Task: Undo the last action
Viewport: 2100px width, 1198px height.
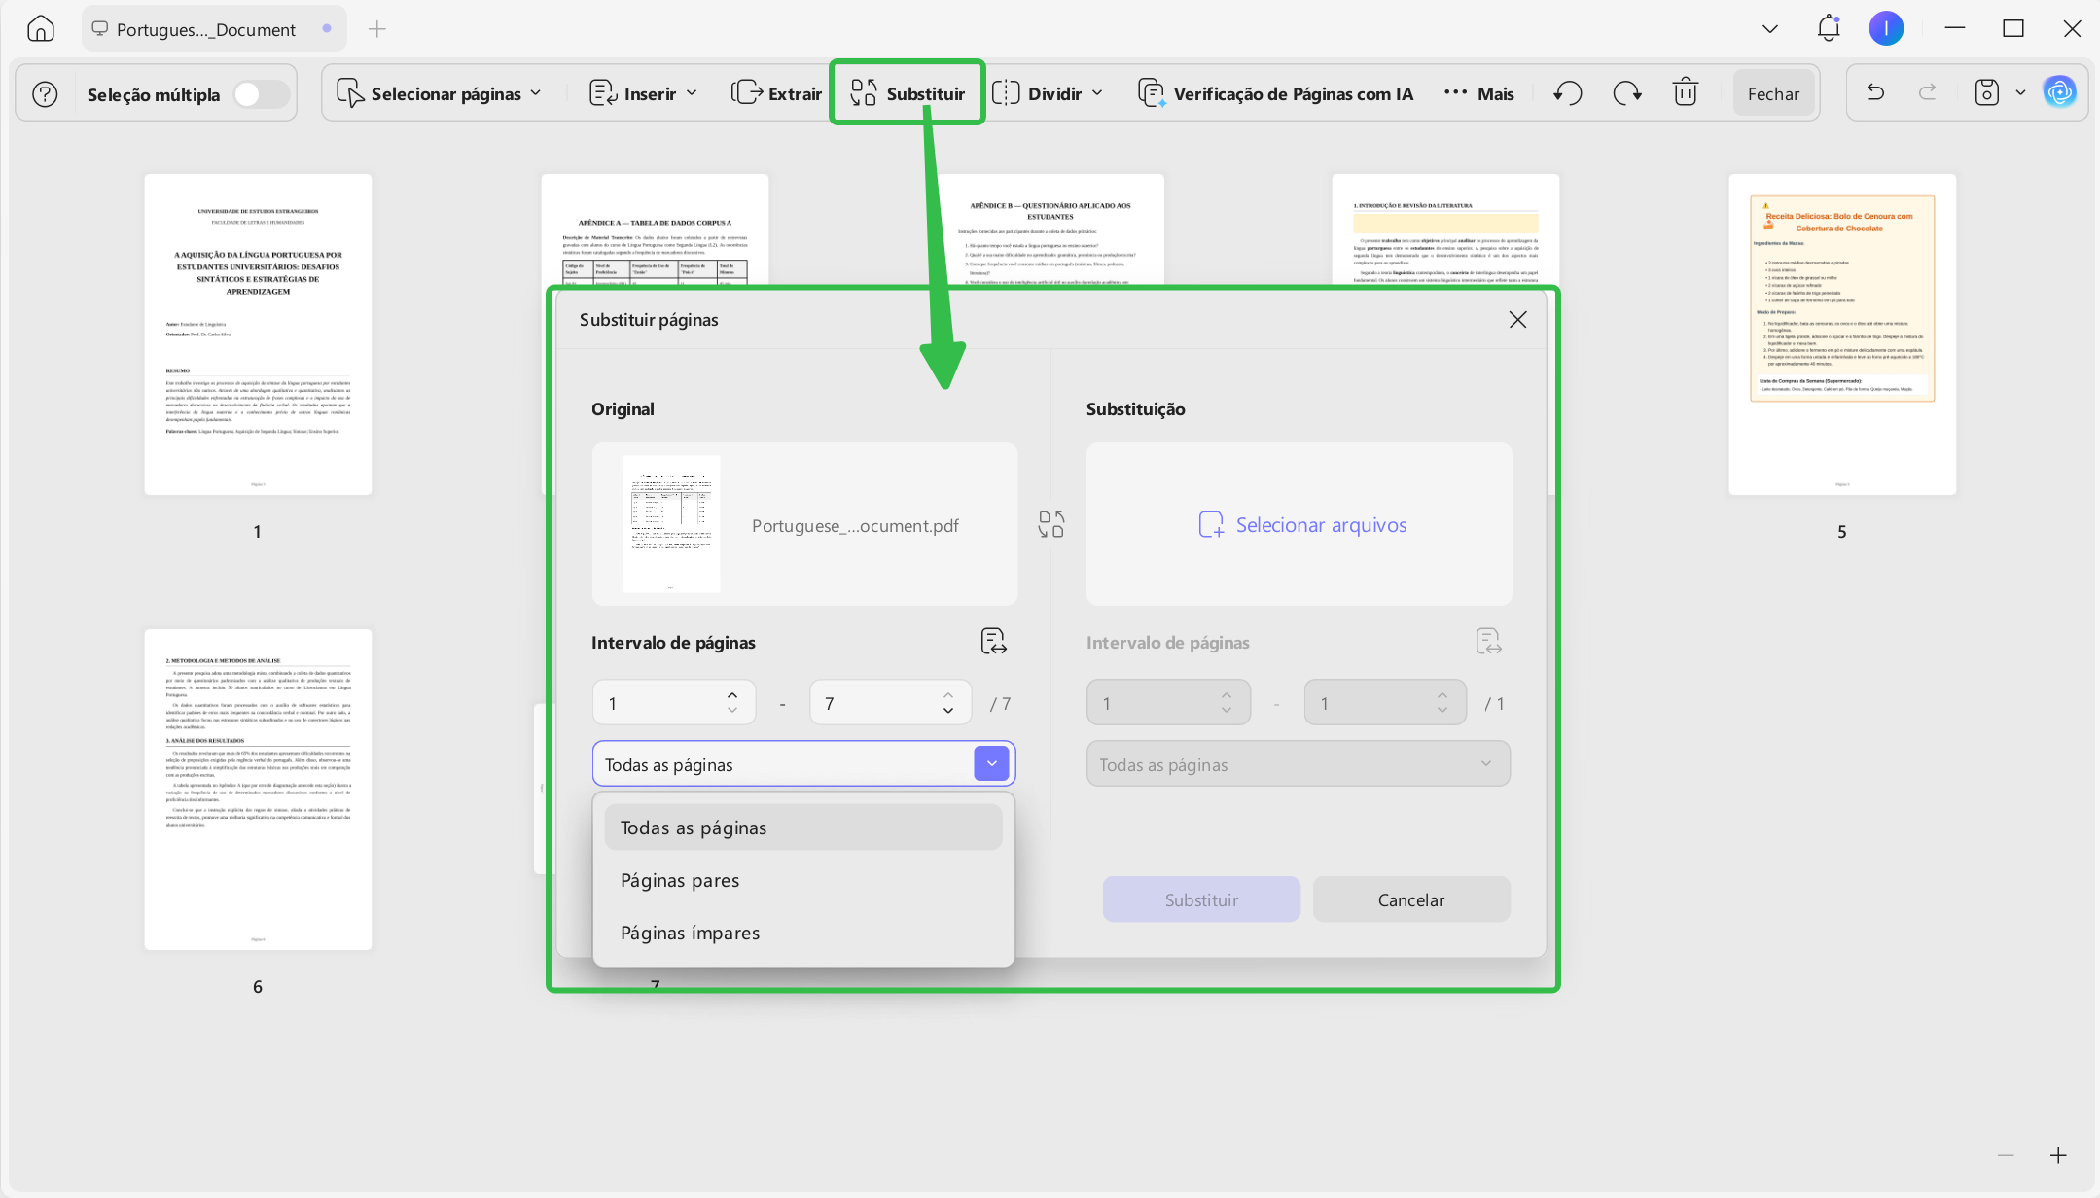Action: (1875, 93)
